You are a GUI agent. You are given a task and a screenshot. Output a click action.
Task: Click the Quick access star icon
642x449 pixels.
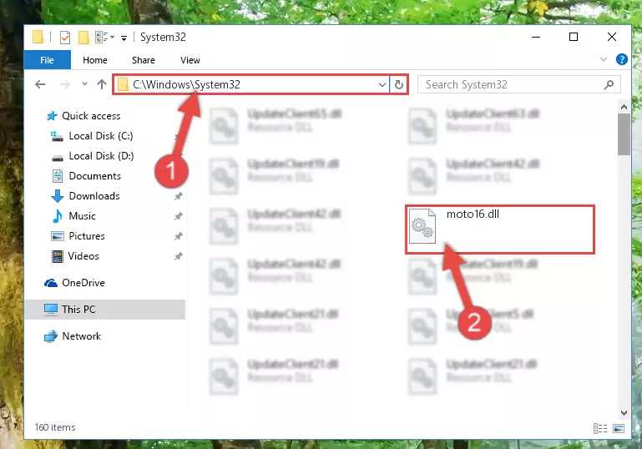pos(52,116)
